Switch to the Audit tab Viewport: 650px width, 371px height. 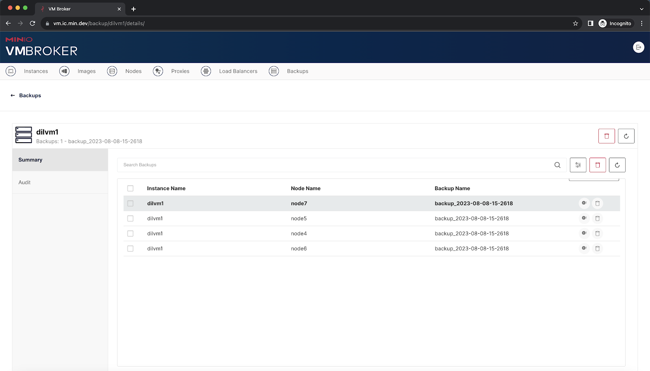[x=25, y=182]
